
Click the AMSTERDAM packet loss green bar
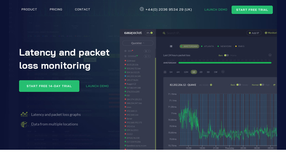point(225,63)
